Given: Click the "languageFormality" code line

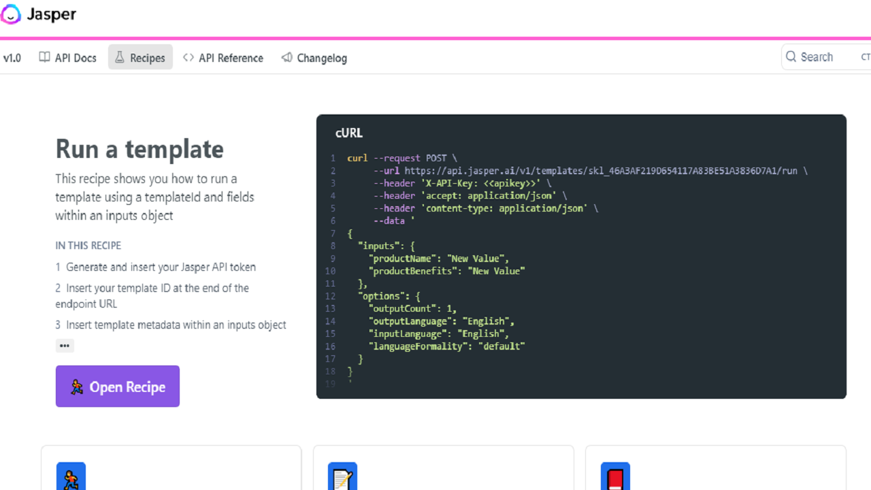Looking at the screenshot, I should [x=447, y=346].
